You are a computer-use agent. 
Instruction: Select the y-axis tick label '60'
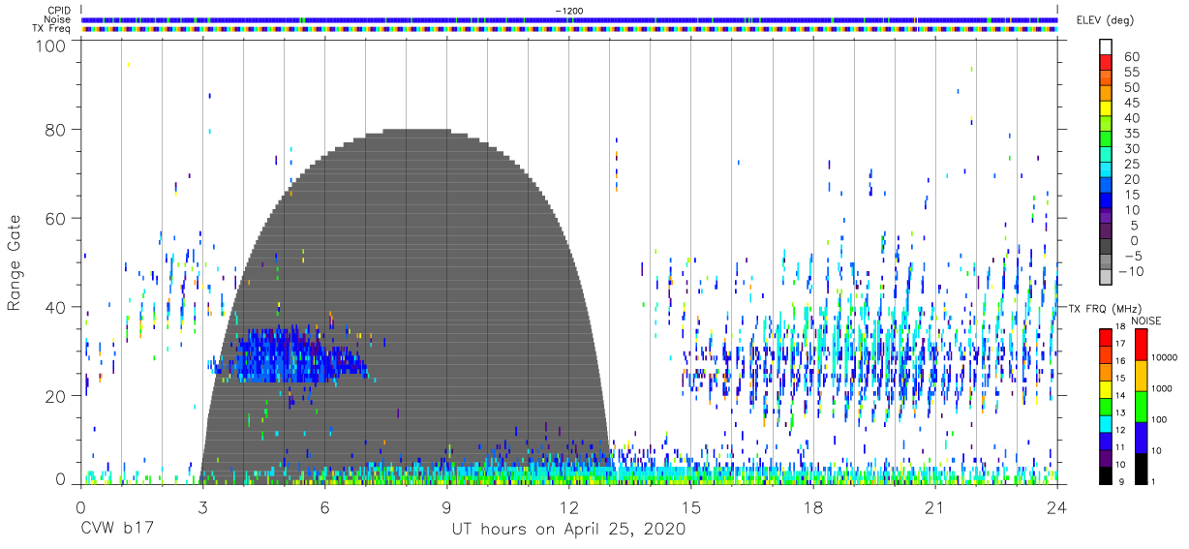[54, 219]
